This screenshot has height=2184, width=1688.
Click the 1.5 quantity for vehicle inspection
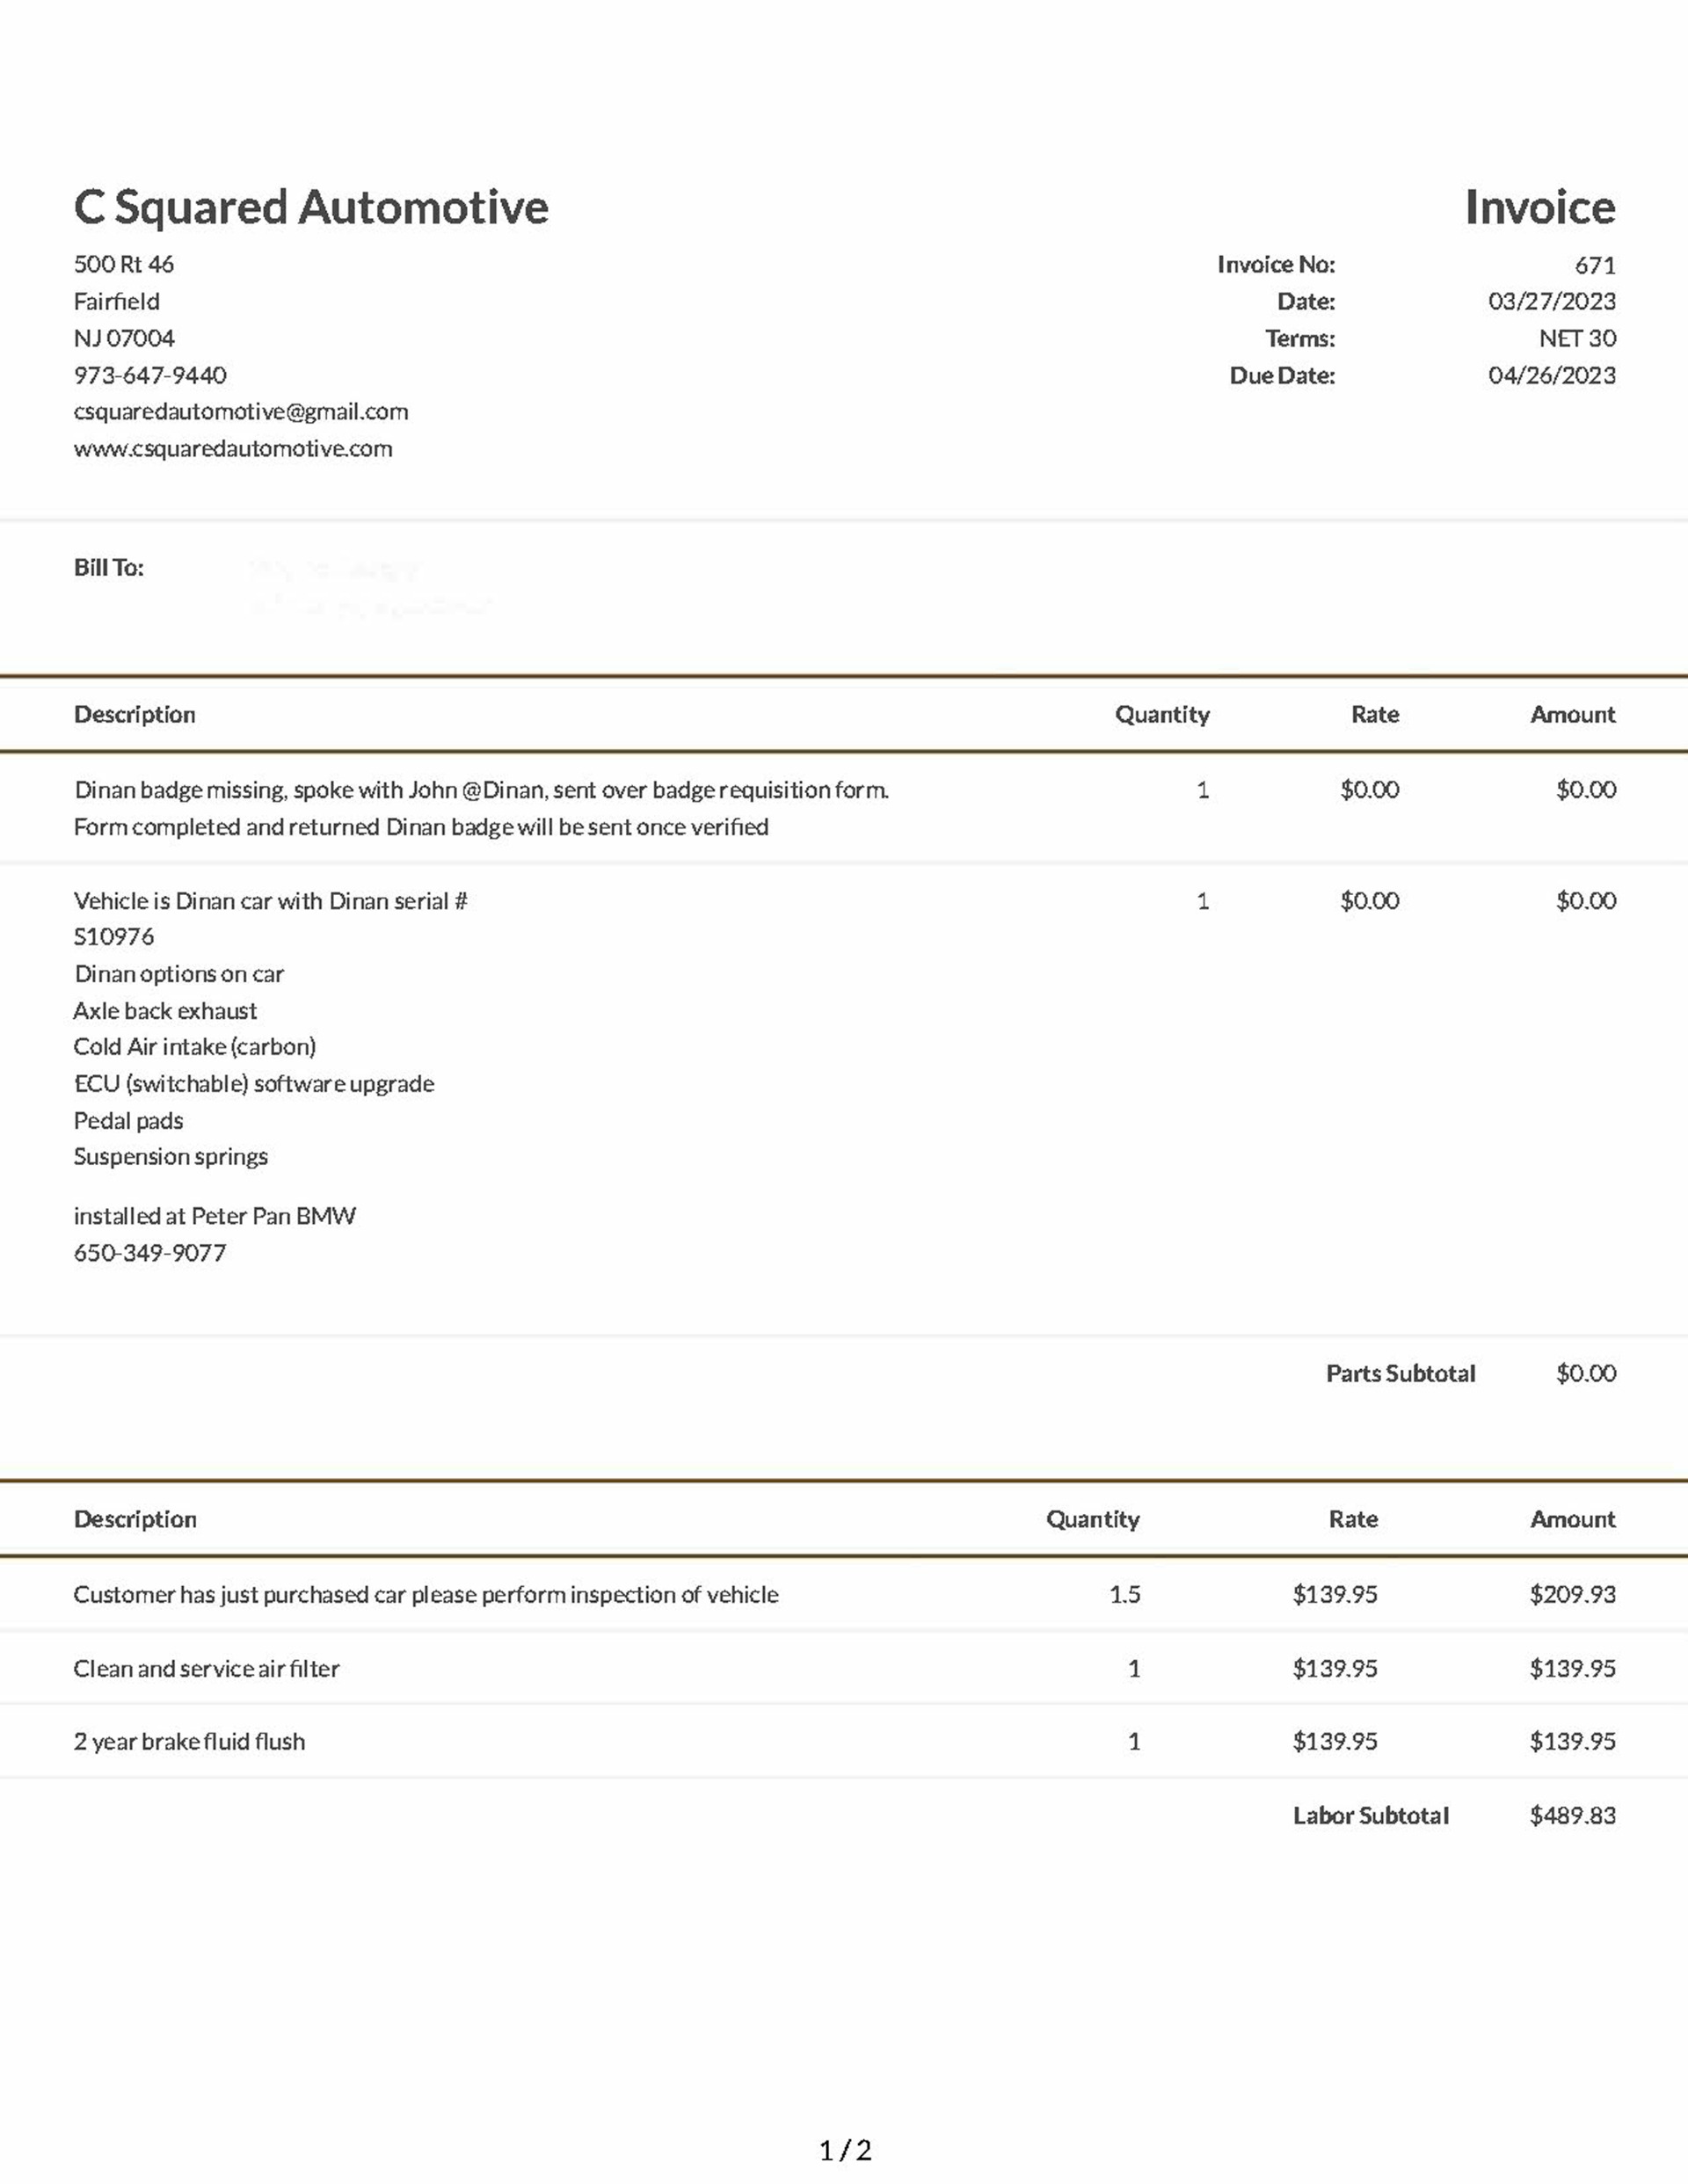point(1124,1594)
